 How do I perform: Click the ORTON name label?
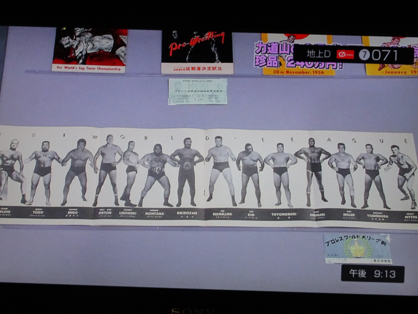click(x=105, y=213)
